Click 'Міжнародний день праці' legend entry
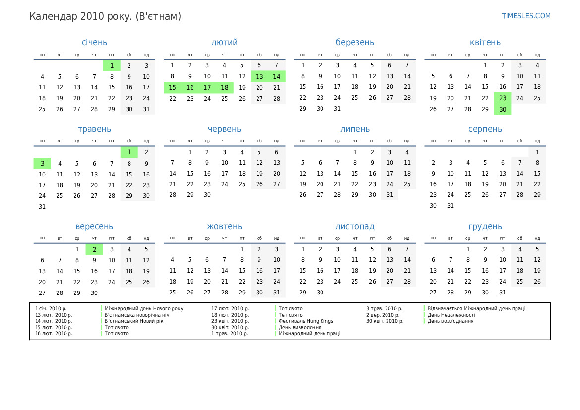Image resolution: width=580 pixels, height=410 pixels. [310, 334]
